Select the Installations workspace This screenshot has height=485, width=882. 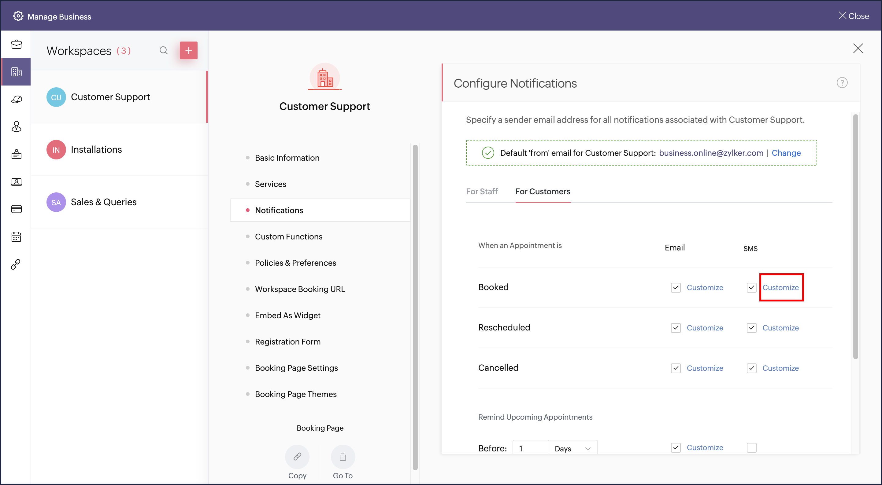[96, 149]
